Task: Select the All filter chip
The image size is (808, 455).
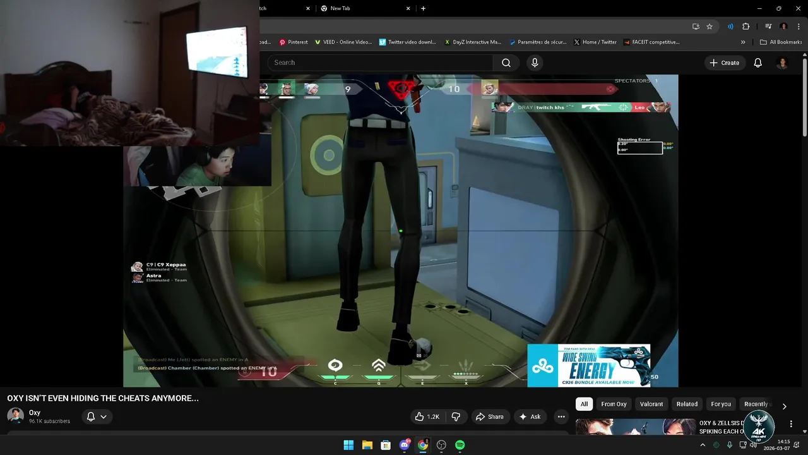Action: tap(584, 404)
